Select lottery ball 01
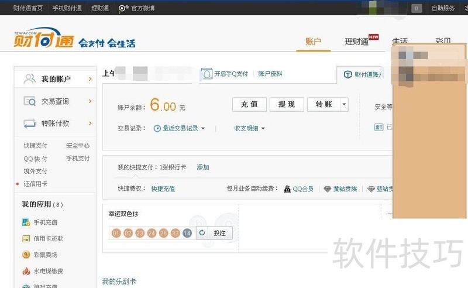Viewport: 468px width, 288px height. (116, 233)
